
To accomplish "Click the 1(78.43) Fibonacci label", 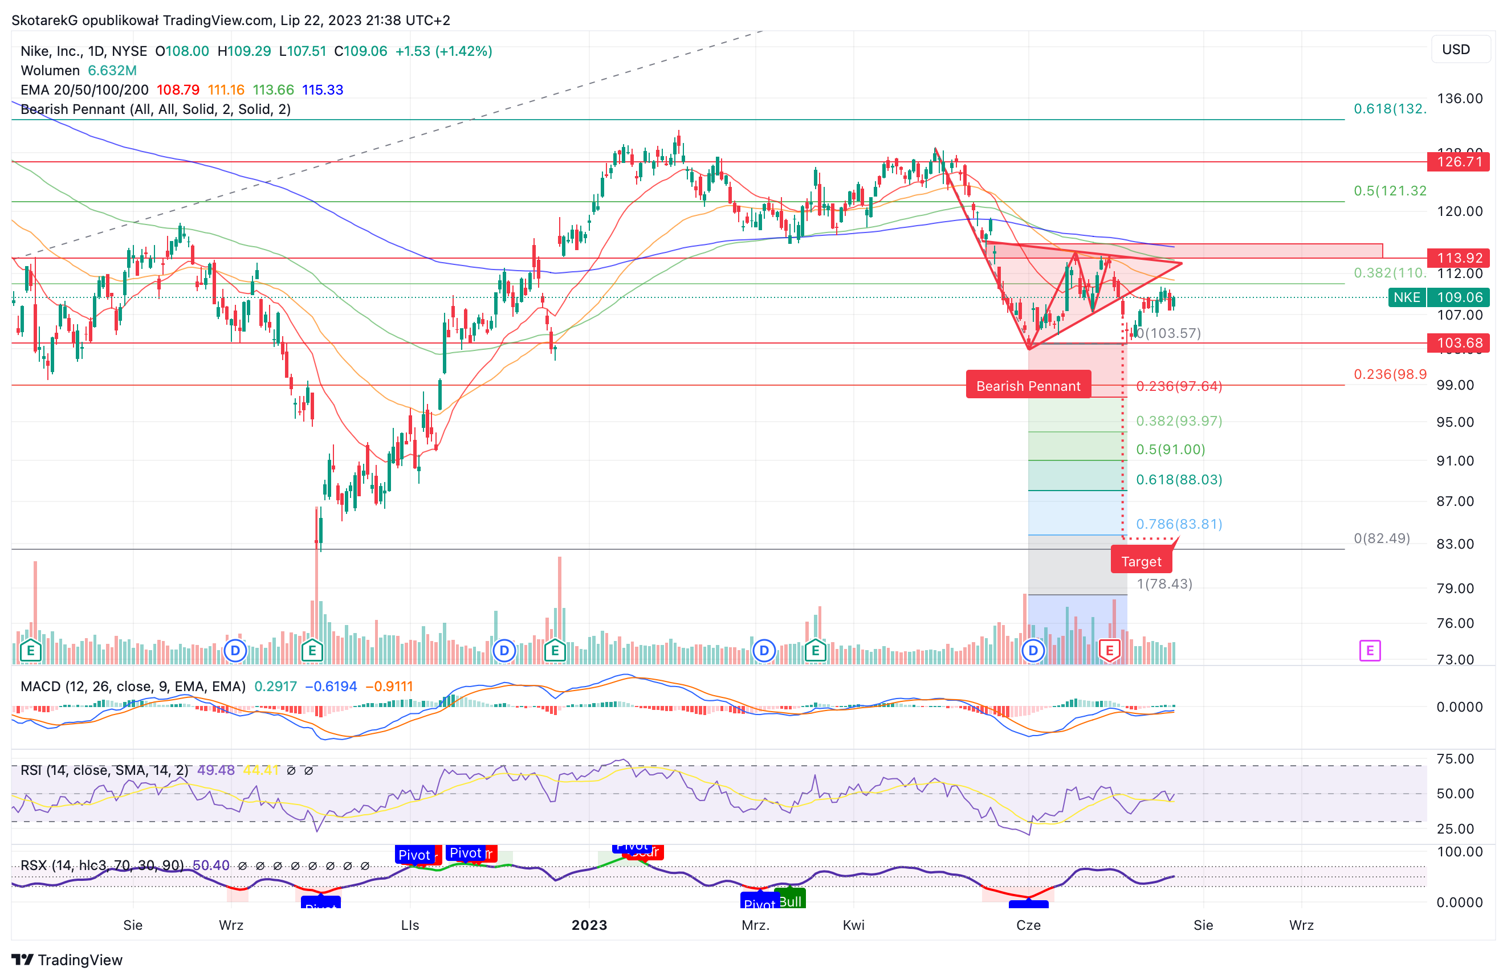I will (x=1164, y=583).
